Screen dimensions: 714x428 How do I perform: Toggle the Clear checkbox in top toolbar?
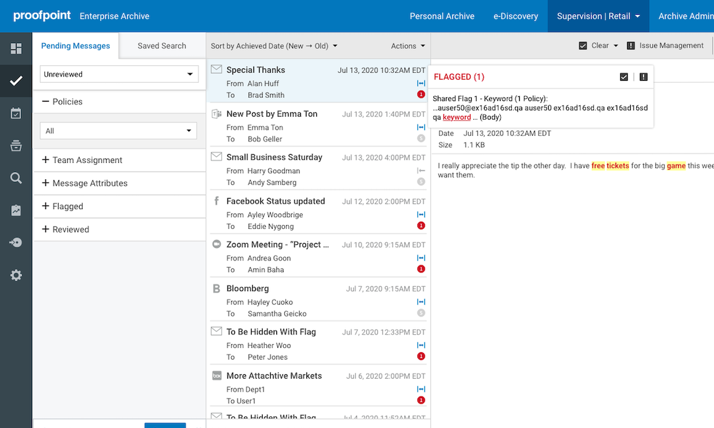tap(583, 46)
